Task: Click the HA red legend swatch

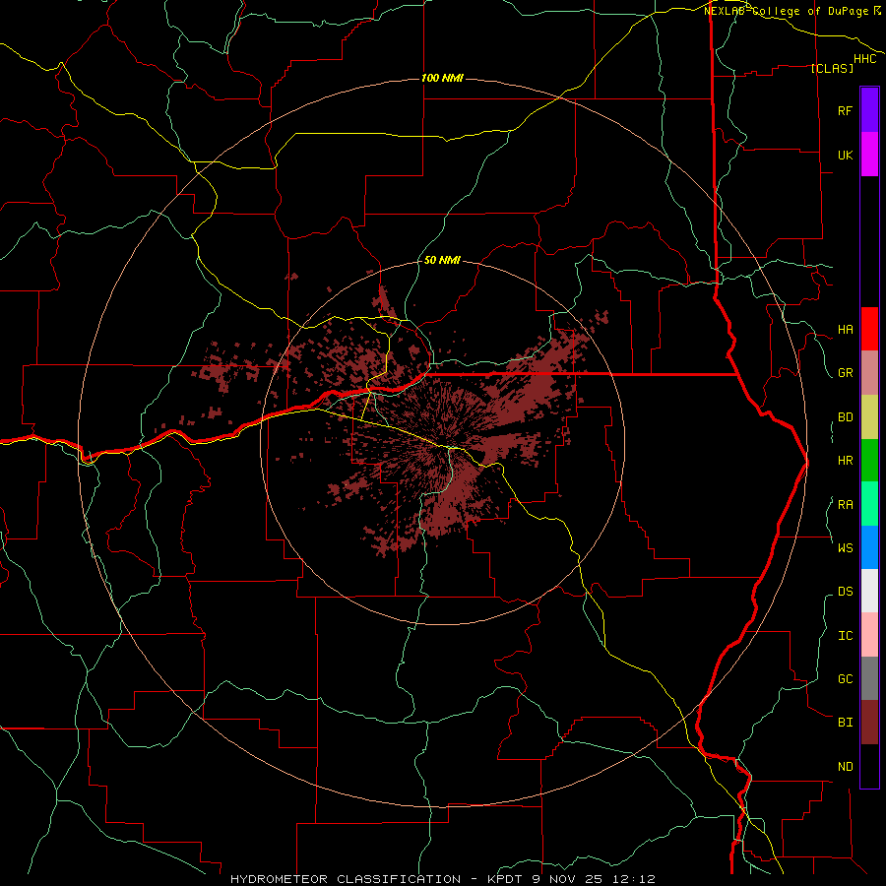Action: click(x=869, y=329)
